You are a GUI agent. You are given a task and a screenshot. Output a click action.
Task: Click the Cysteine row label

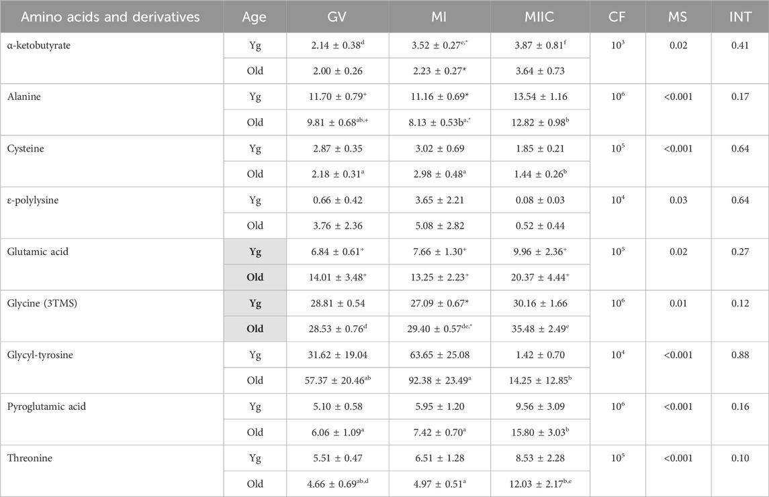point(26,149)
